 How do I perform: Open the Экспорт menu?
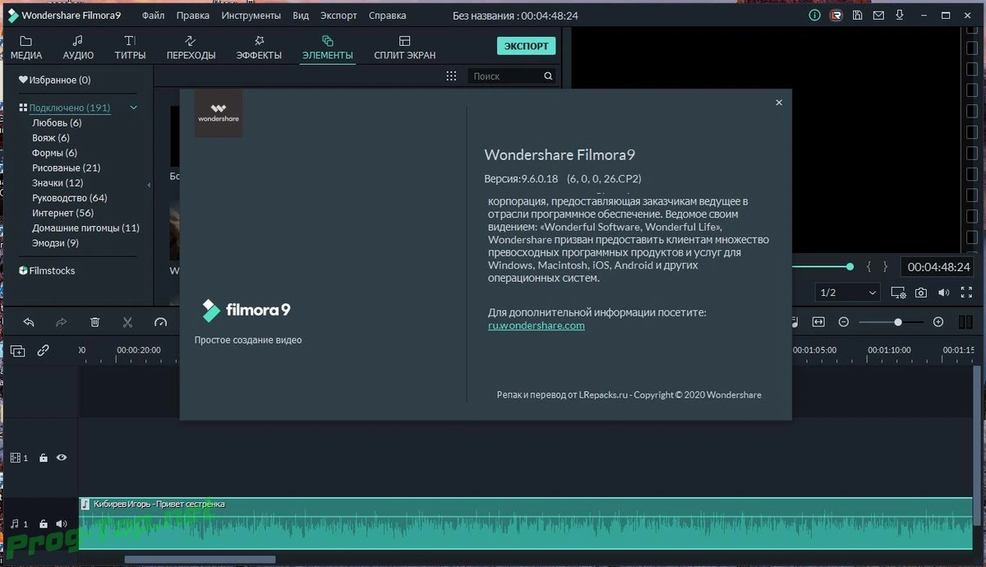(x=339, y=15)
